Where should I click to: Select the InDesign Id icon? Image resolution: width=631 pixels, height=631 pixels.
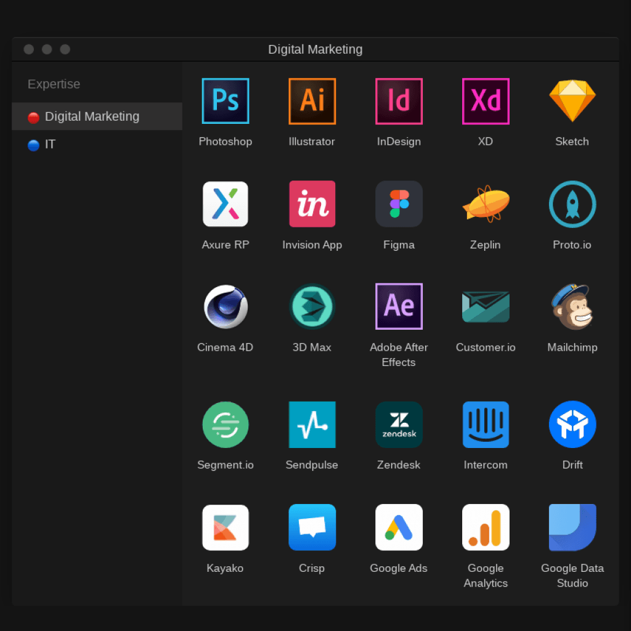tap(399, 101)
